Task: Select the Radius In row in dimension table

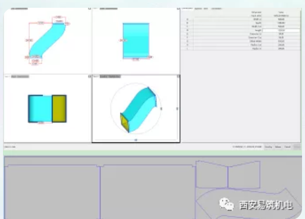Action: (x=241, y=48)
